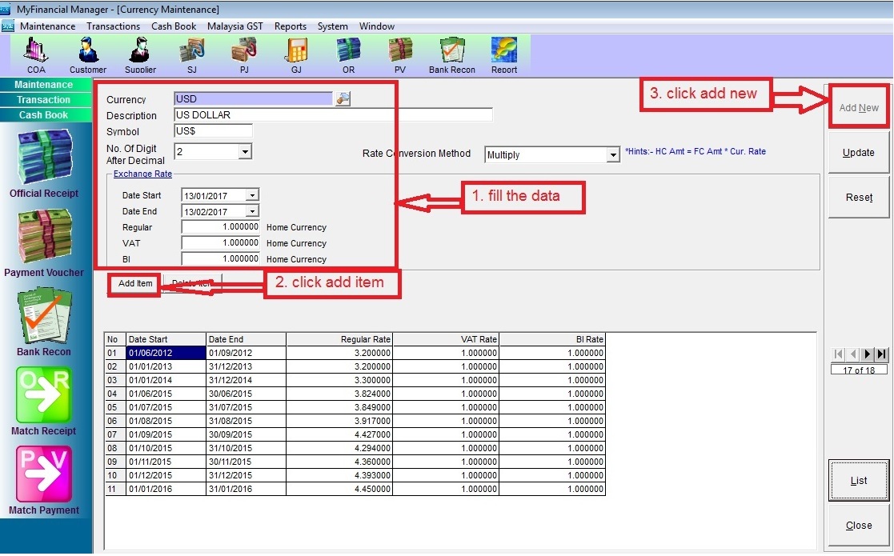Open the Rate Conversion Method dropdown
This screenshot has width=894, height=556.
tap(613, 155)
